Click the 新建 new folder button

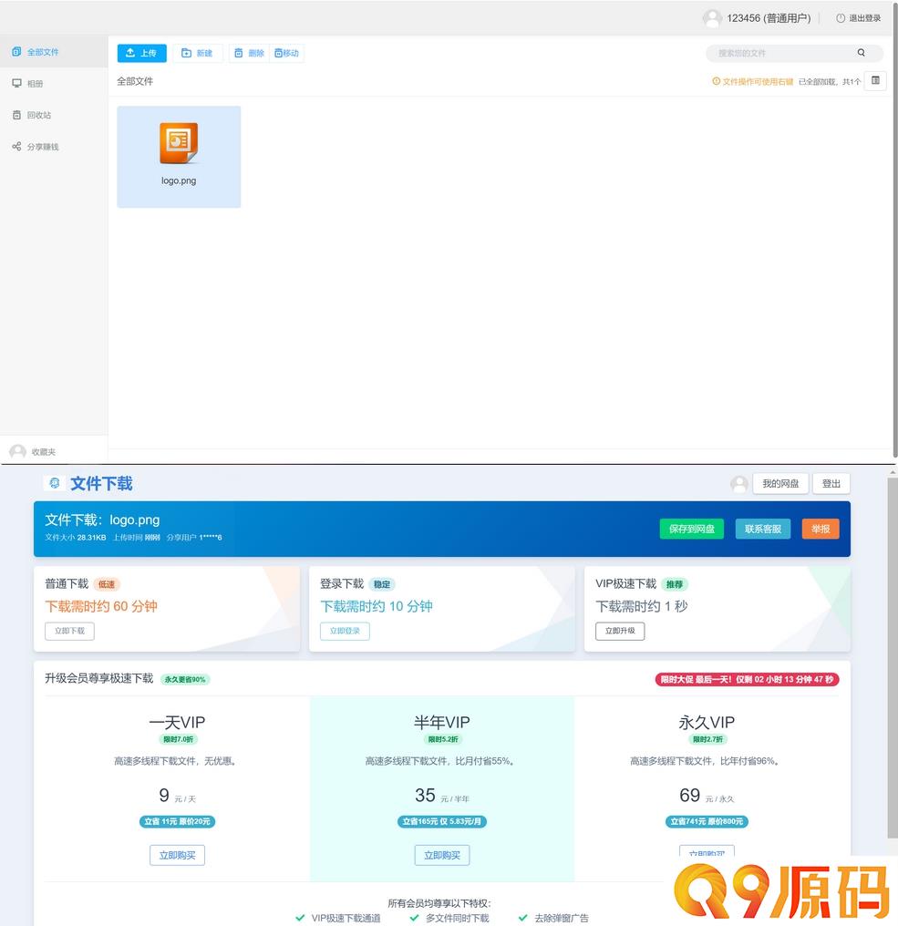pyautogui.click(x=197, y=53)
